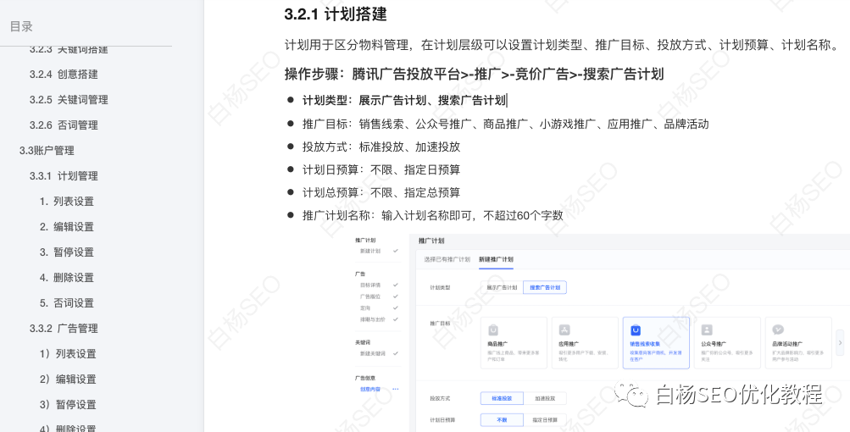Switch to 新建推广计划 tab
Viewport: 850px width, 432px height.
[496, 259]
